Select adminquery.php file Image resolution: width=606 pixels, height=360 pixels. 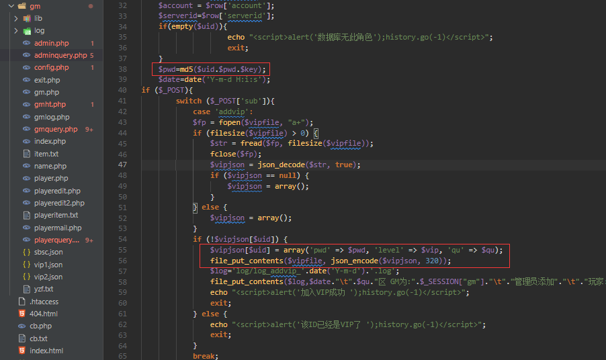(60, 55)
